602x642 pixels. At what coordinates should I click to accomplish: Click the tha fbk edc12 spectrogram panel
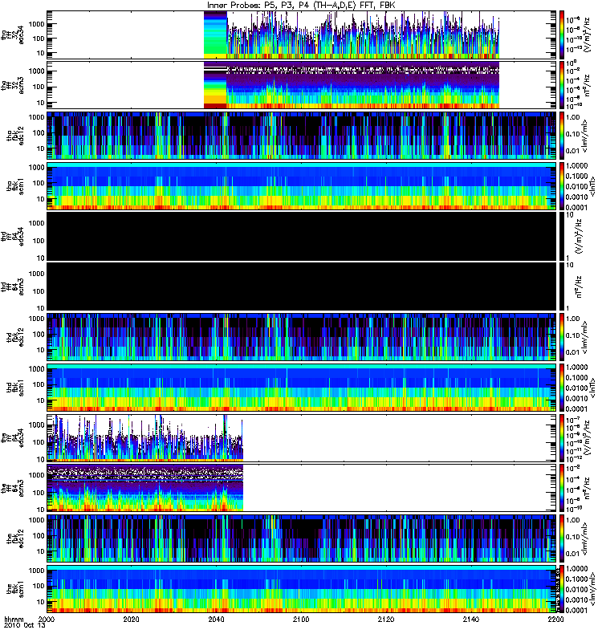coord(302,136)
